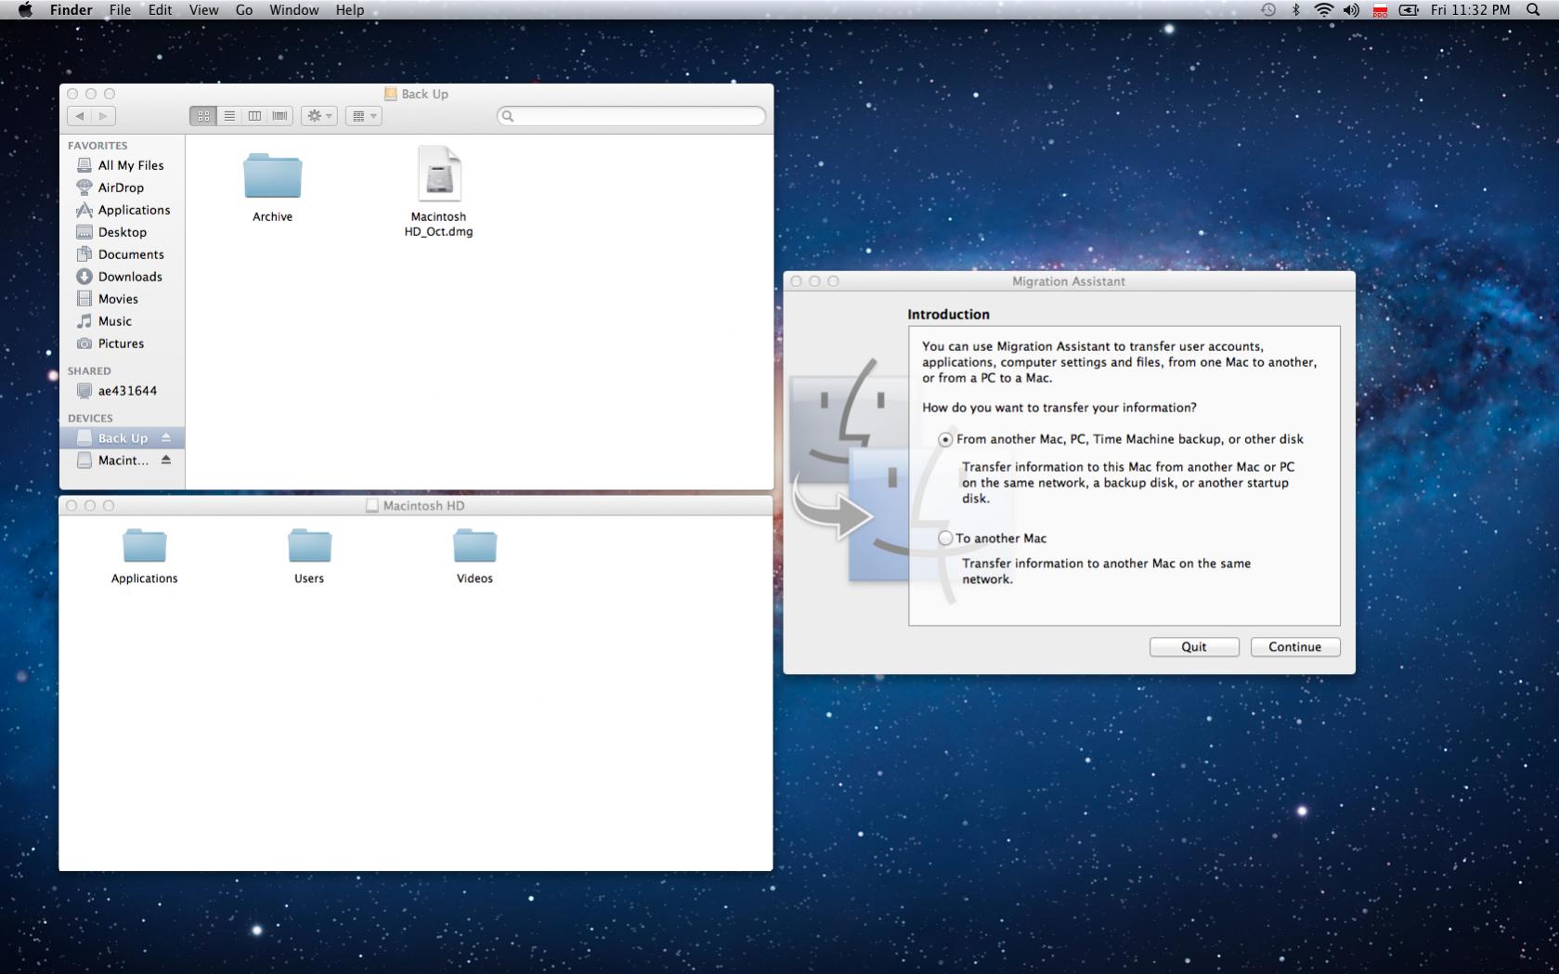Screen dimensions: 1559x974
Task: Open the Apple menu
Action: click(25, 10)
